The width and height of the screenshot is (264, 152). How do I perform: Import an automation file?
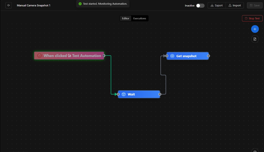235,5
